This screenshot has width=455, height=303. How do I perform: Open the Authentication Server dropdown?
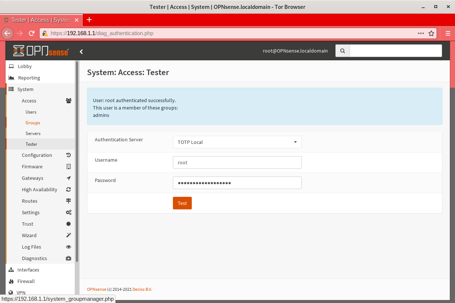(x=237, y=142)
